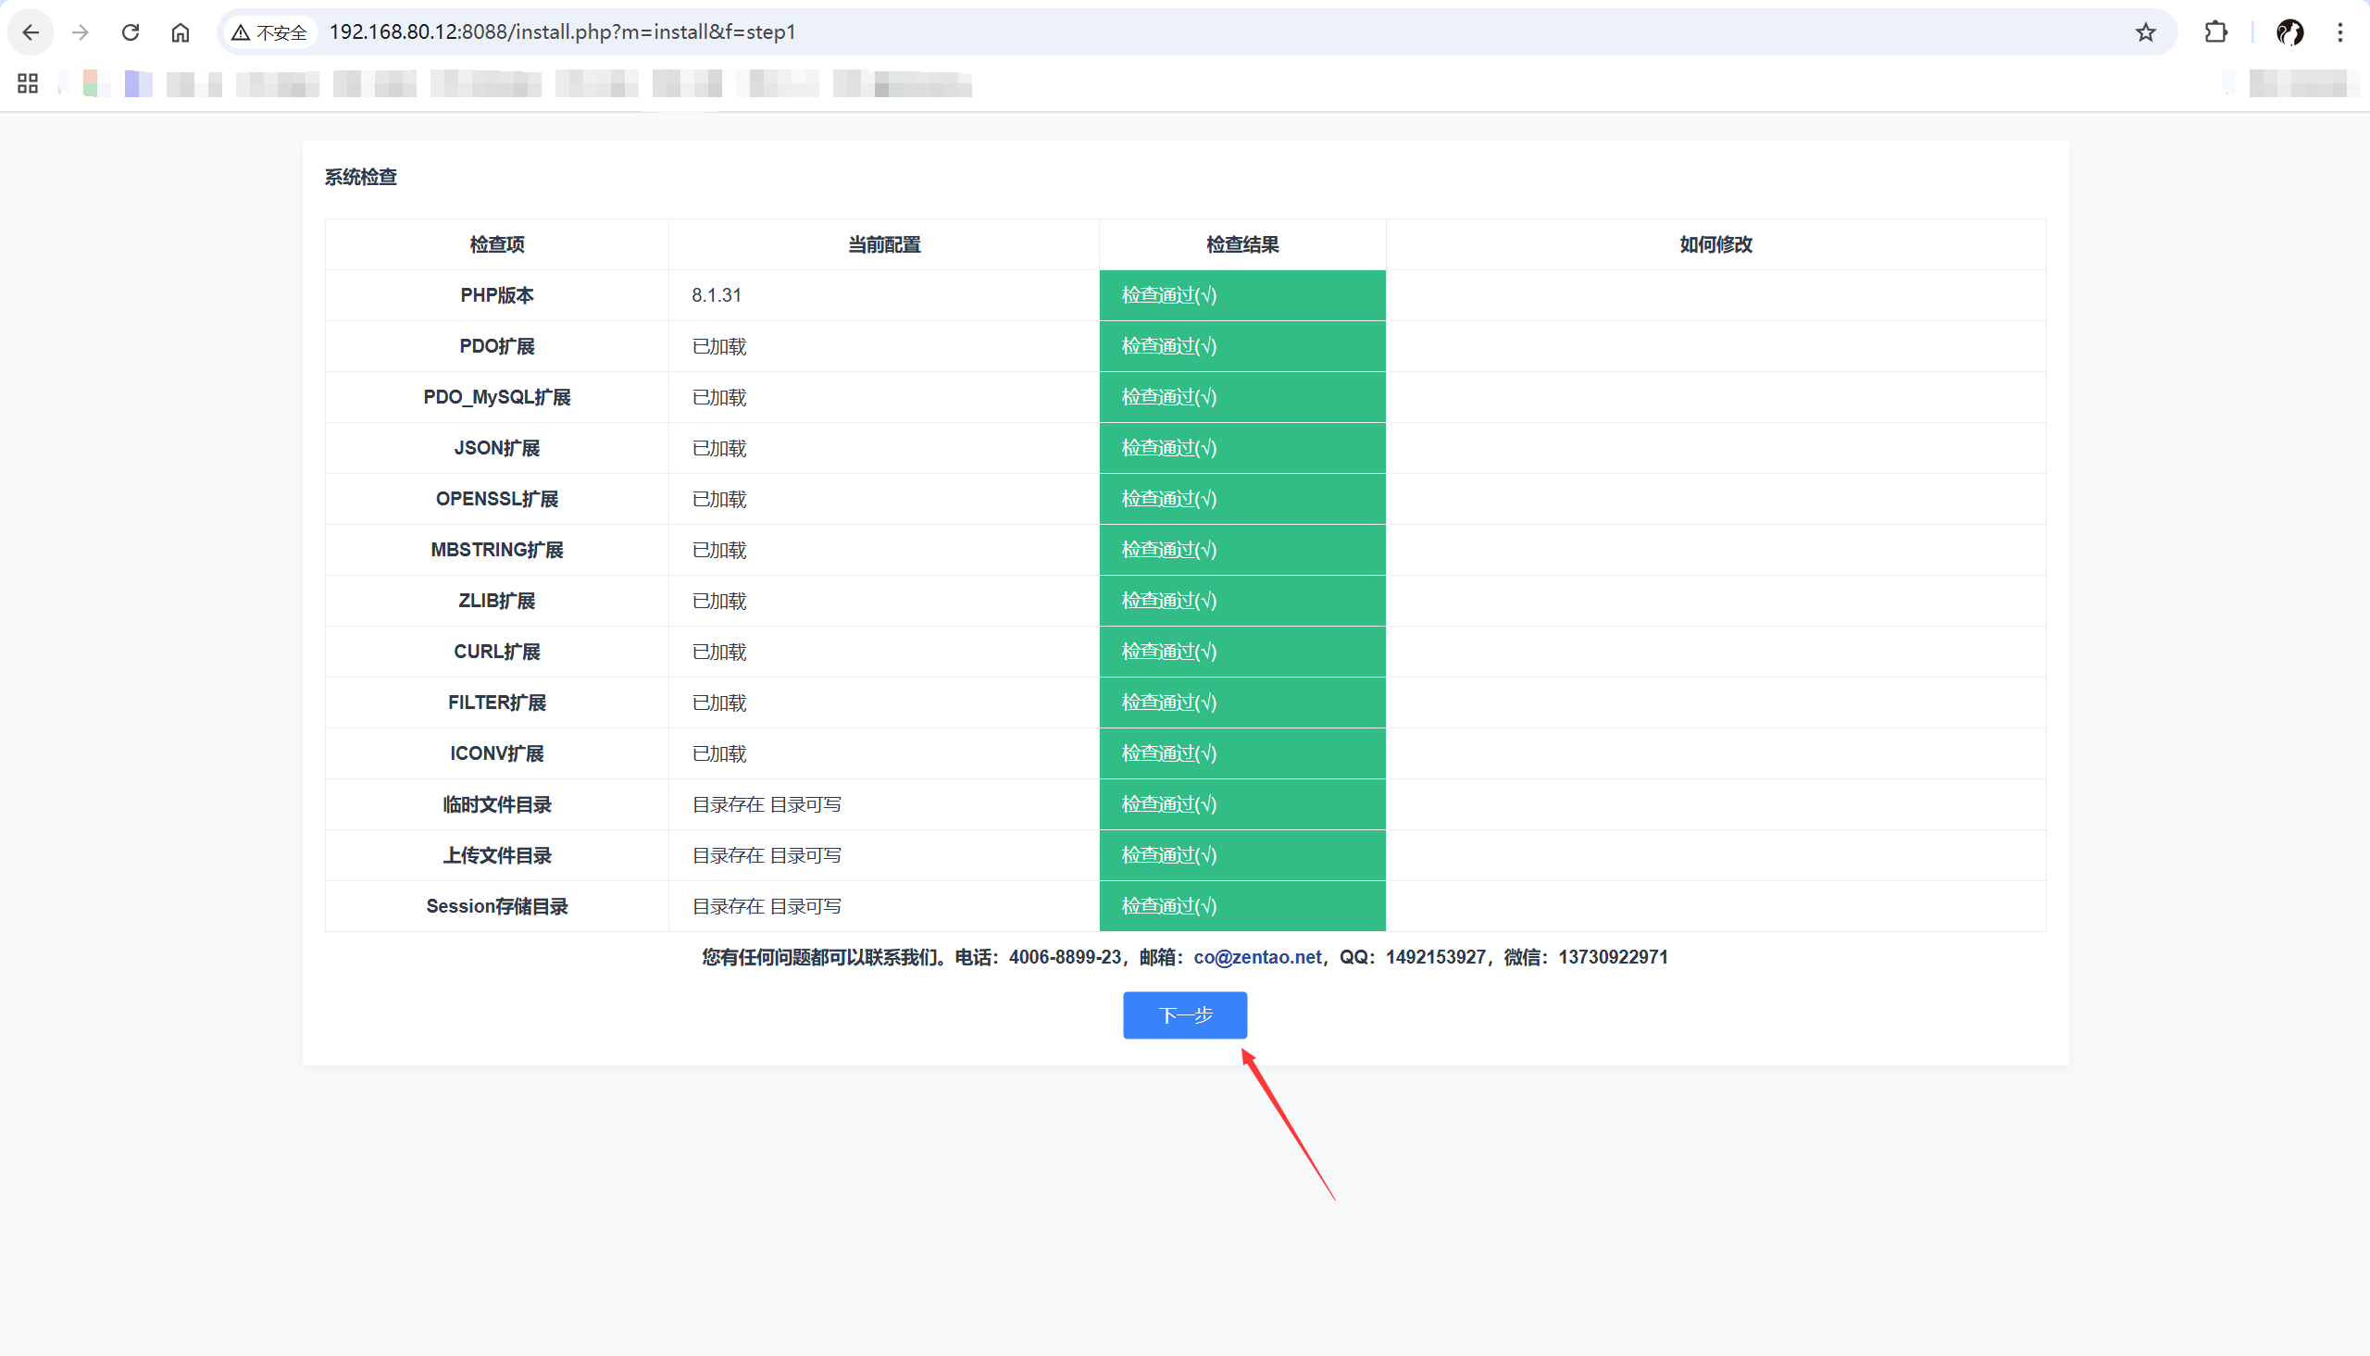Click PHP版本 检查通过 result cell
The width and height of the screenshot is (2370, 1356).
tap(1241, 295)
